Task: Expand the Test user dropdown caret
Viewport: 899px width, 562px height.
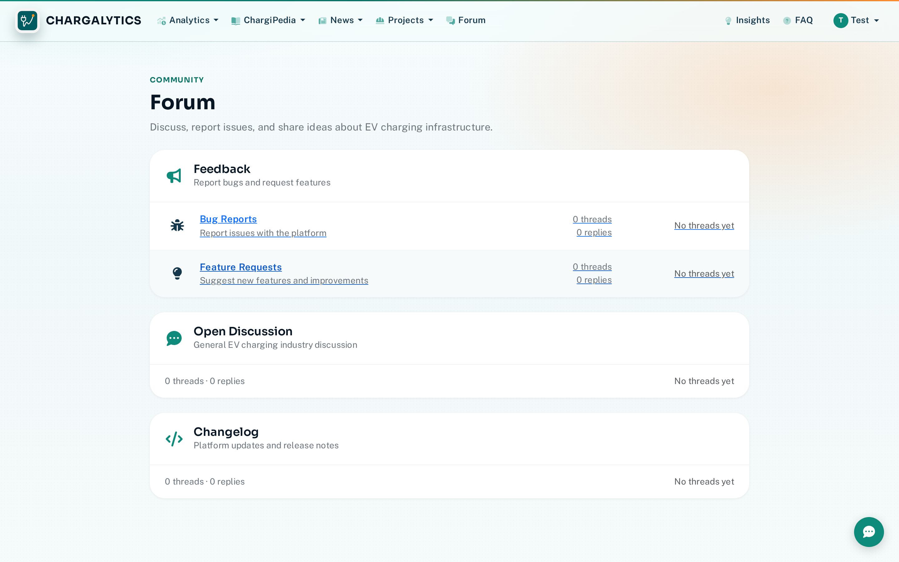Action: click(x=877, y=21)
